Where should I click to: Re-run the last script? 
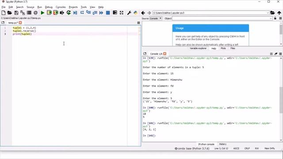(x=69, y=13)
